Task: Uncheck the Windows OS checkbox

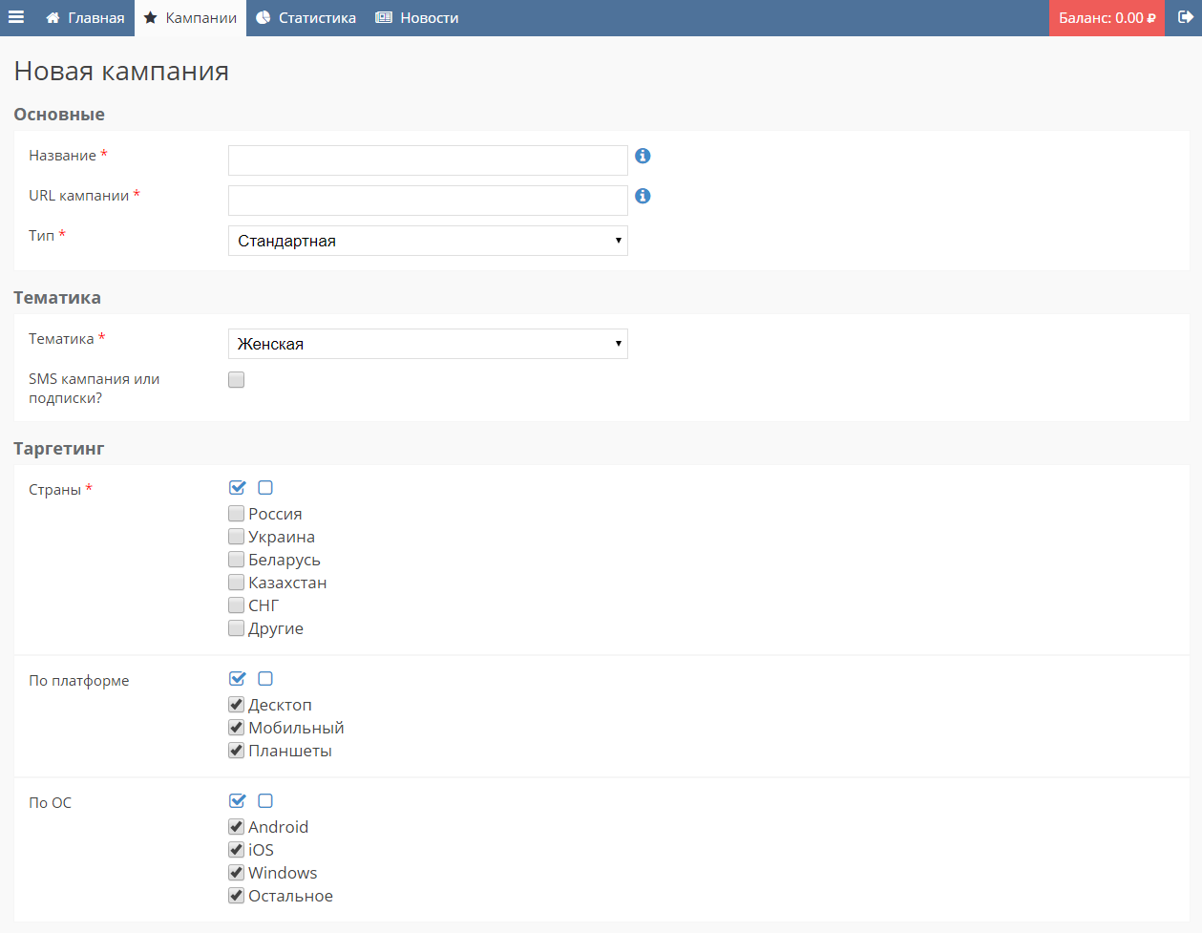Action: pos(237,873)
